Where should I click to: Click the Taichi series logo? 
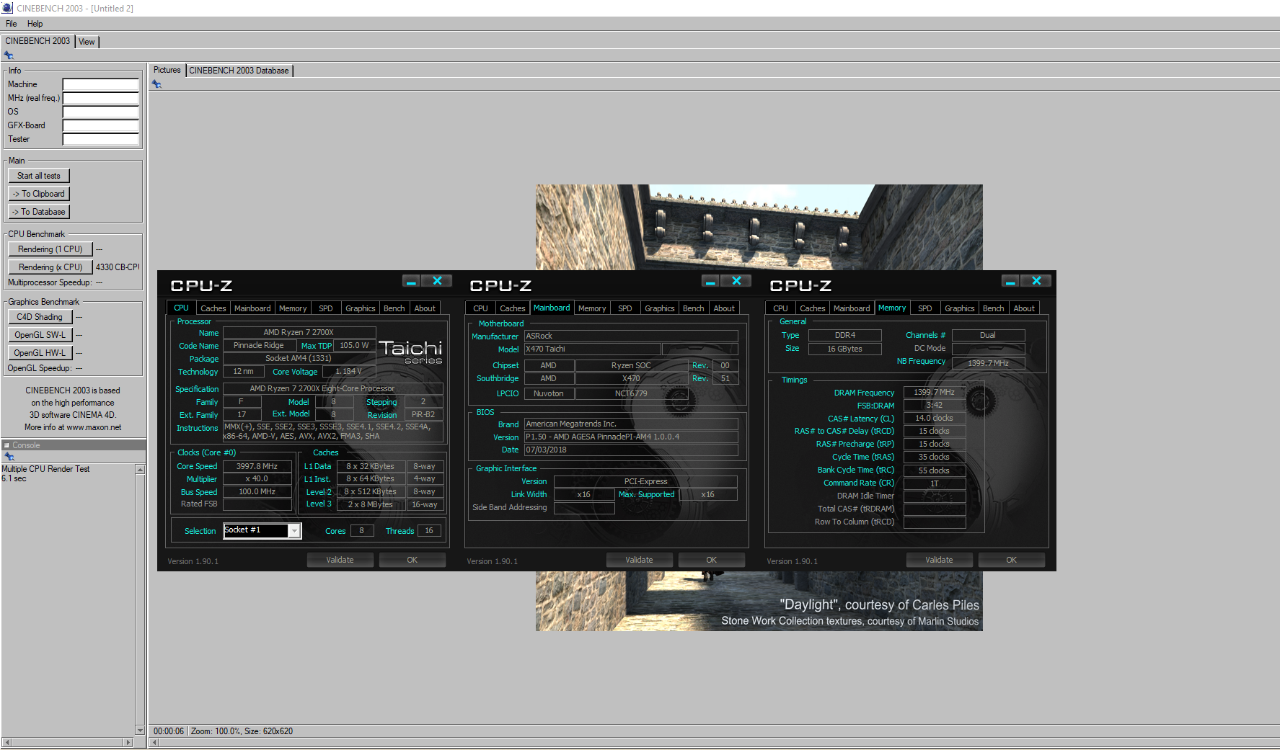point(410,352)
